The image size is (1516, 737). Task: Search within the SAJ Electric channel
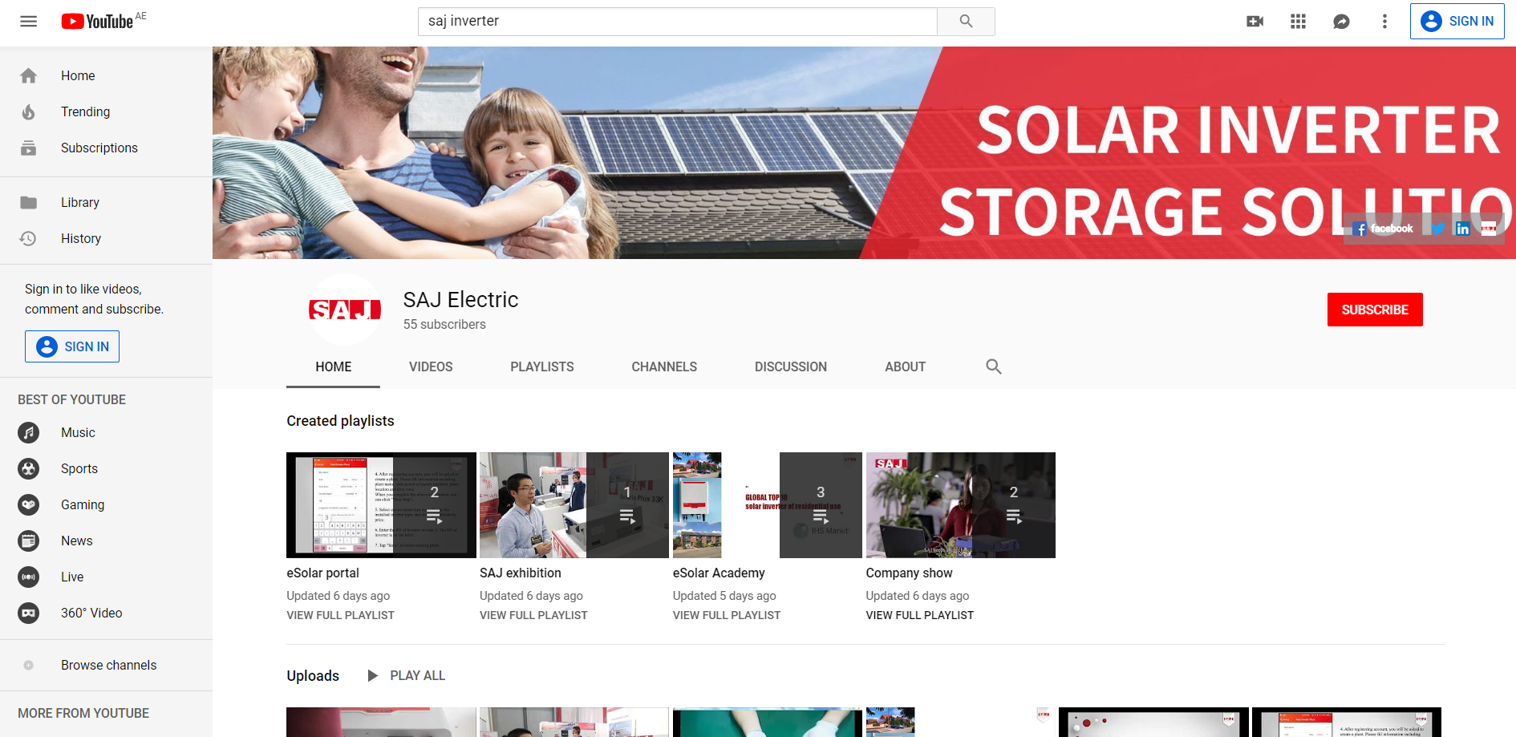[x=994, y=366]
